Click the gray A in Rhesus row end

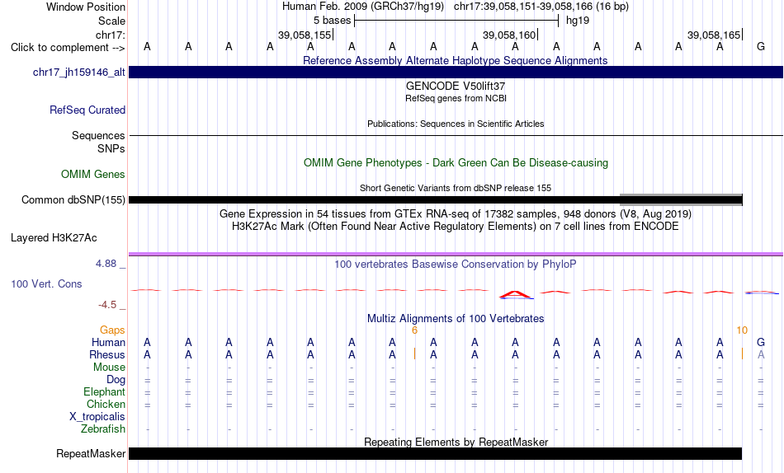coord(761,354)
